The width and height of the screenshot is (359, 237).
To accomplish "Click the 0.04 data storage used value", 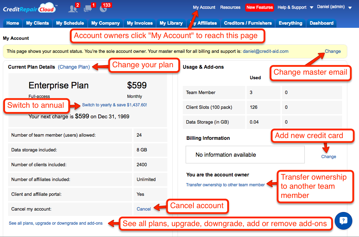I will [x=254, y=122].
